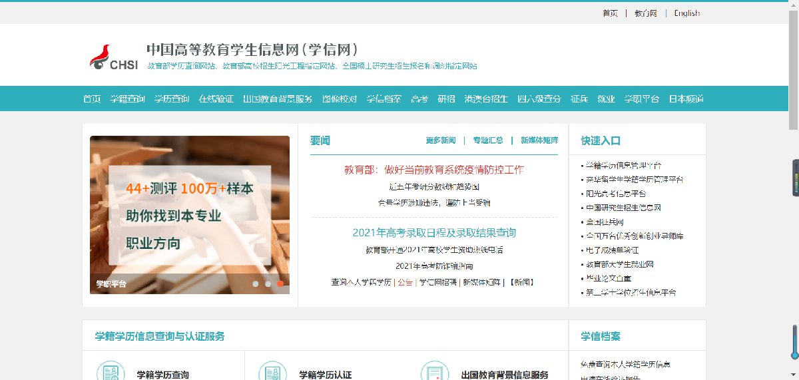Open the 港澳台招生 navigation item
The width and height of the screenshot is (799, 380).
click(x=486, y=98)
